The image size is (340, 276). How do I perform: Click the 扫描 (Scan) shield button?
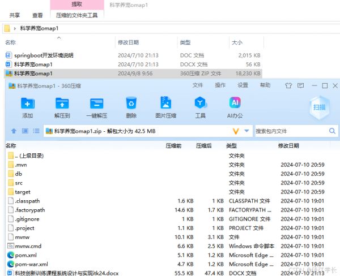[320, 107]
